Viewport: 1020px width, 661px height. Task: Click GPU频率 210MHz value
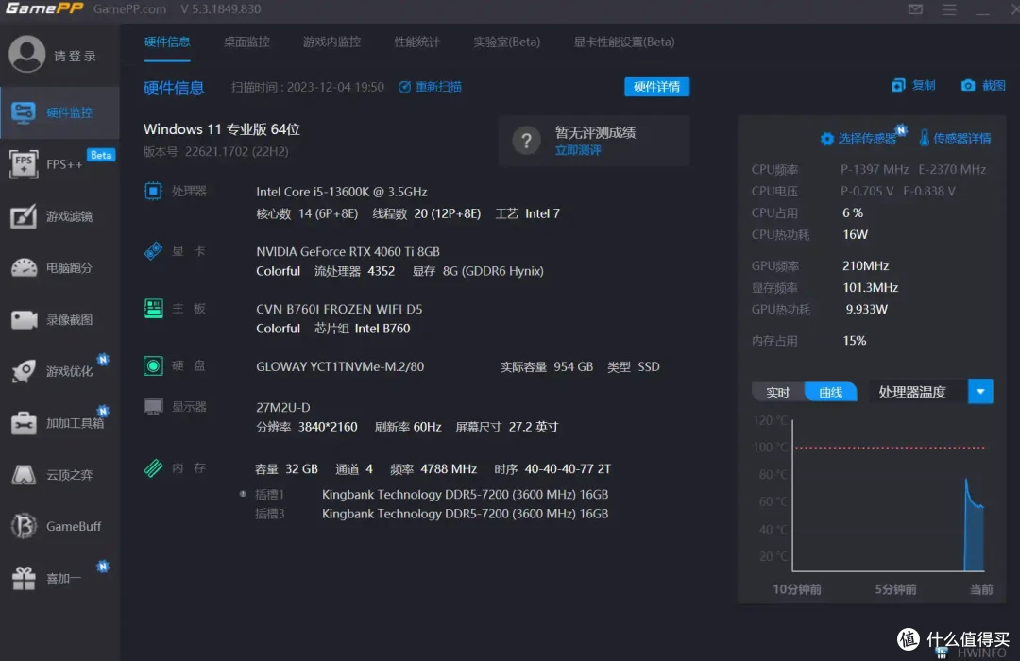(x=865, y=265)
